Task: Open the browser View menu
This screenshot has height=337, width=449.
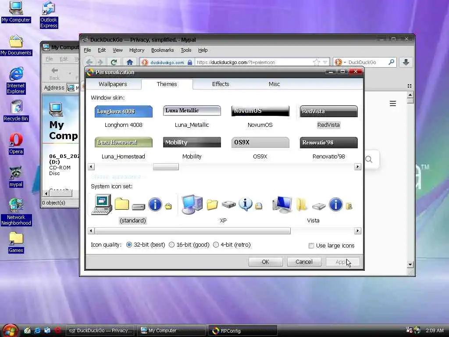Action: click(x=118, y=50)
